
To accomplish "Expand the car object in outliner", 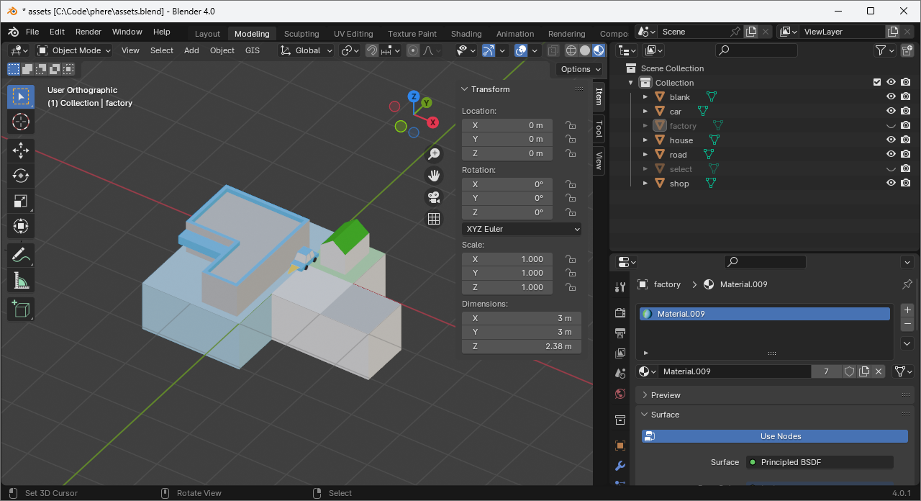I will [x=645, y=112].
